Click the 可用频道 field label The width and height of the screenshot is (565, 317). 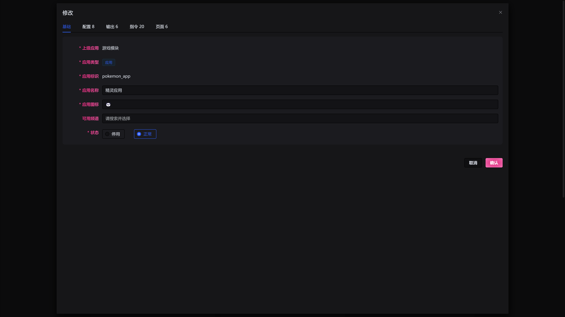pos(90,119)
